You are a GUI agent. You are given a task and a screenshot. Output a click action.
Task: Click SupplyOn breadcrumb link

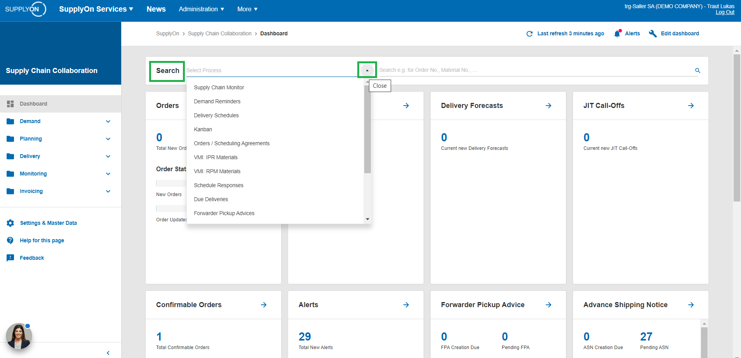point(167,33)
